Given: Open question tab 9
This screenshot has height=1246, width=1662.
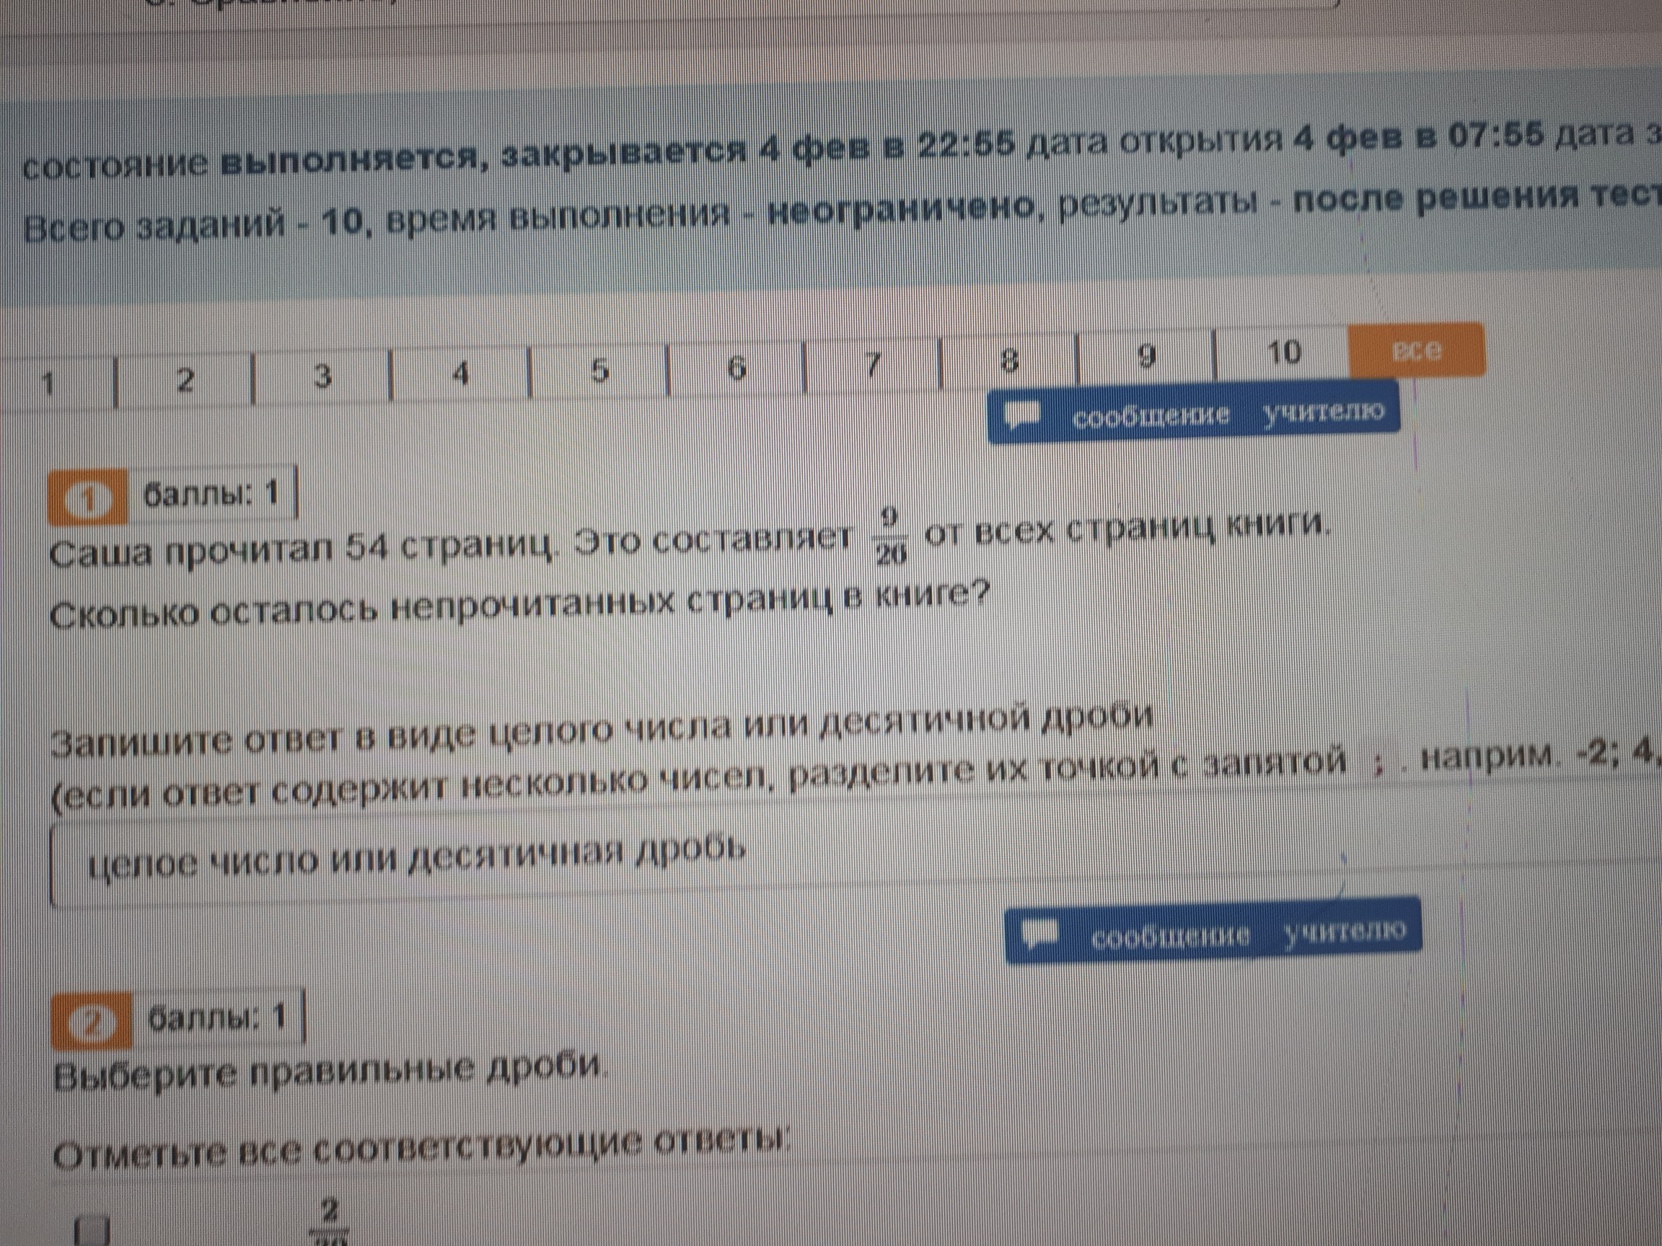Looking at the screenshot, I should (1146, 357).
